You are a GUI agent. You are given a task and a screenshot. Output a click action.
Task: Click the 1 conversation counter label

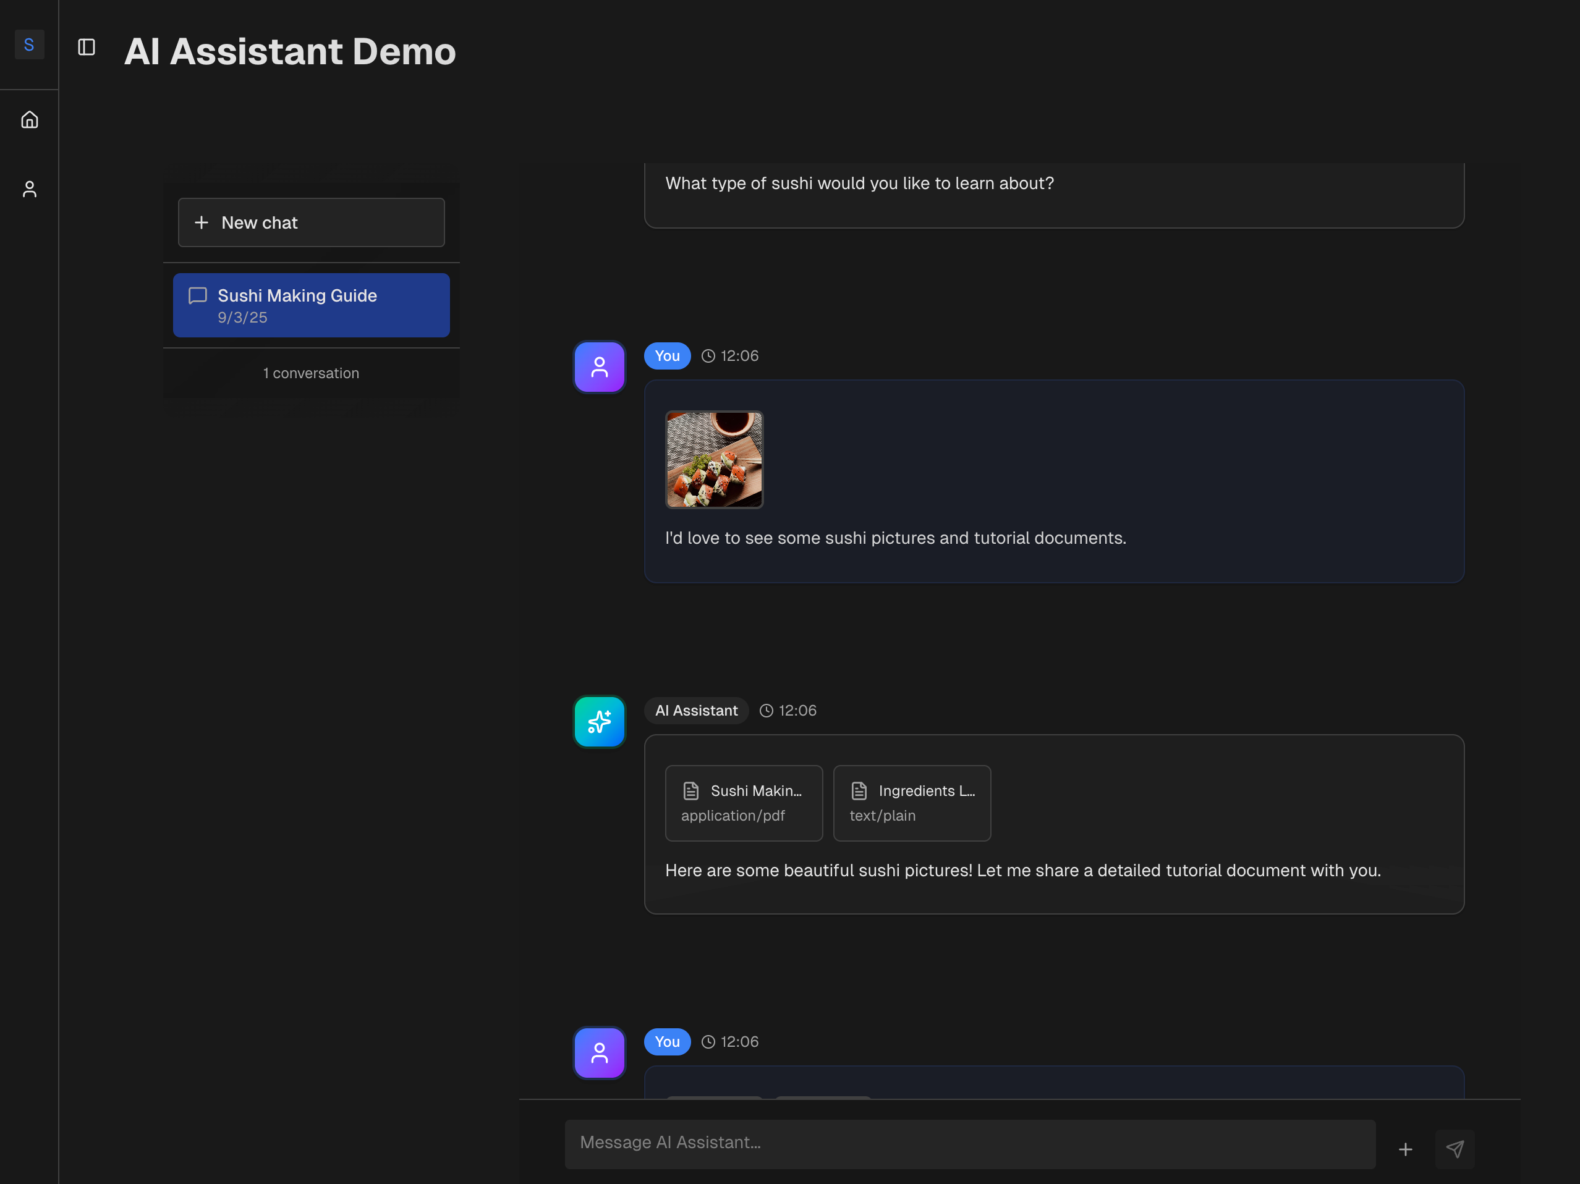coord(311,373)
